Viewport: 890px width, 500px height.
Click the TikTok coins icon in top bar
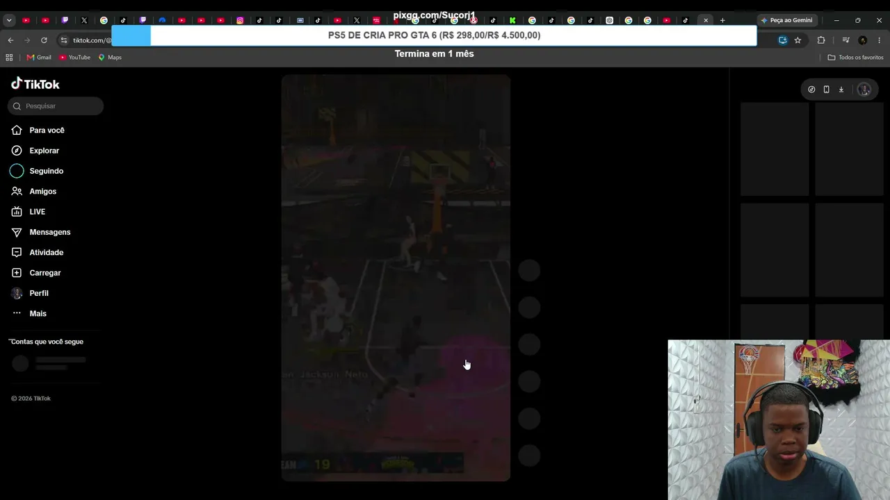811,90
